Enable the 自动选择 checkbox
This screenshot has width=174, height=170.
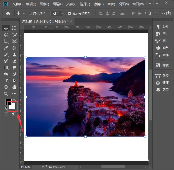point(30,13)
